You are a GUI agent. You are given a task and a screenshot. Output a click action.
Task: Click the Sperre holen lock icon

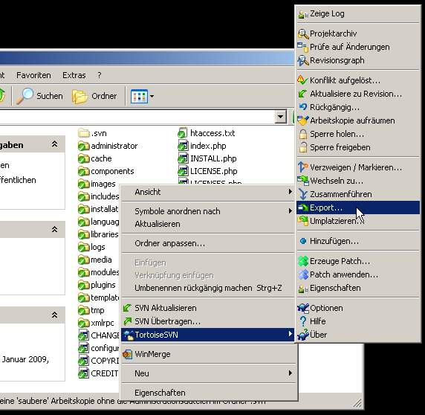(303, 134)
